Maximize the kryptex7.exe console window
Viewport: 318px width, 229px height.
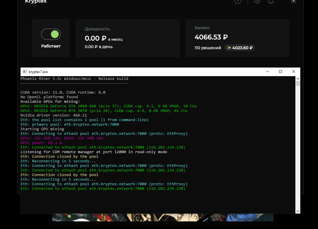coord(281,72)
